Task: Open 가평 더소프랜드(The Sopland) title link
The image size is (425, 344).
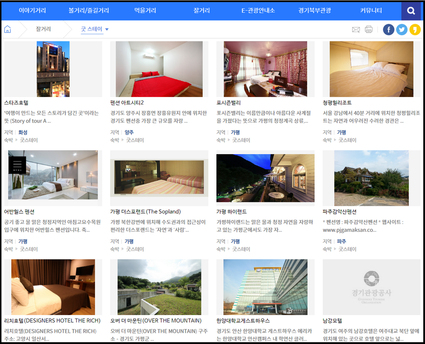Action: click(145, 211)
